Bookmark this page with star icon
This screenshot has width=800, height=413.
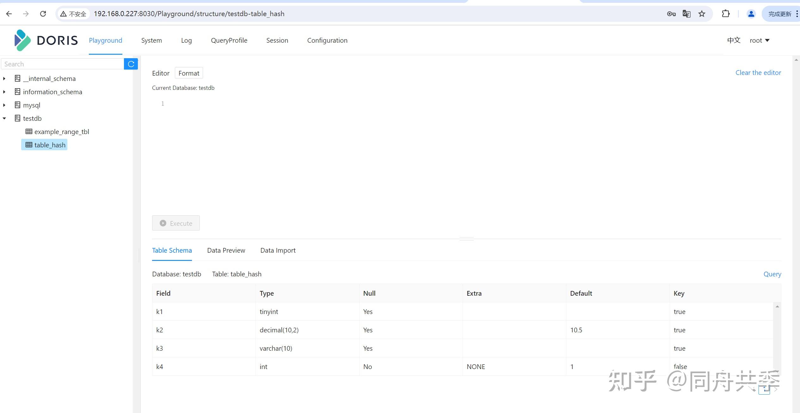(x=702, y=14)
